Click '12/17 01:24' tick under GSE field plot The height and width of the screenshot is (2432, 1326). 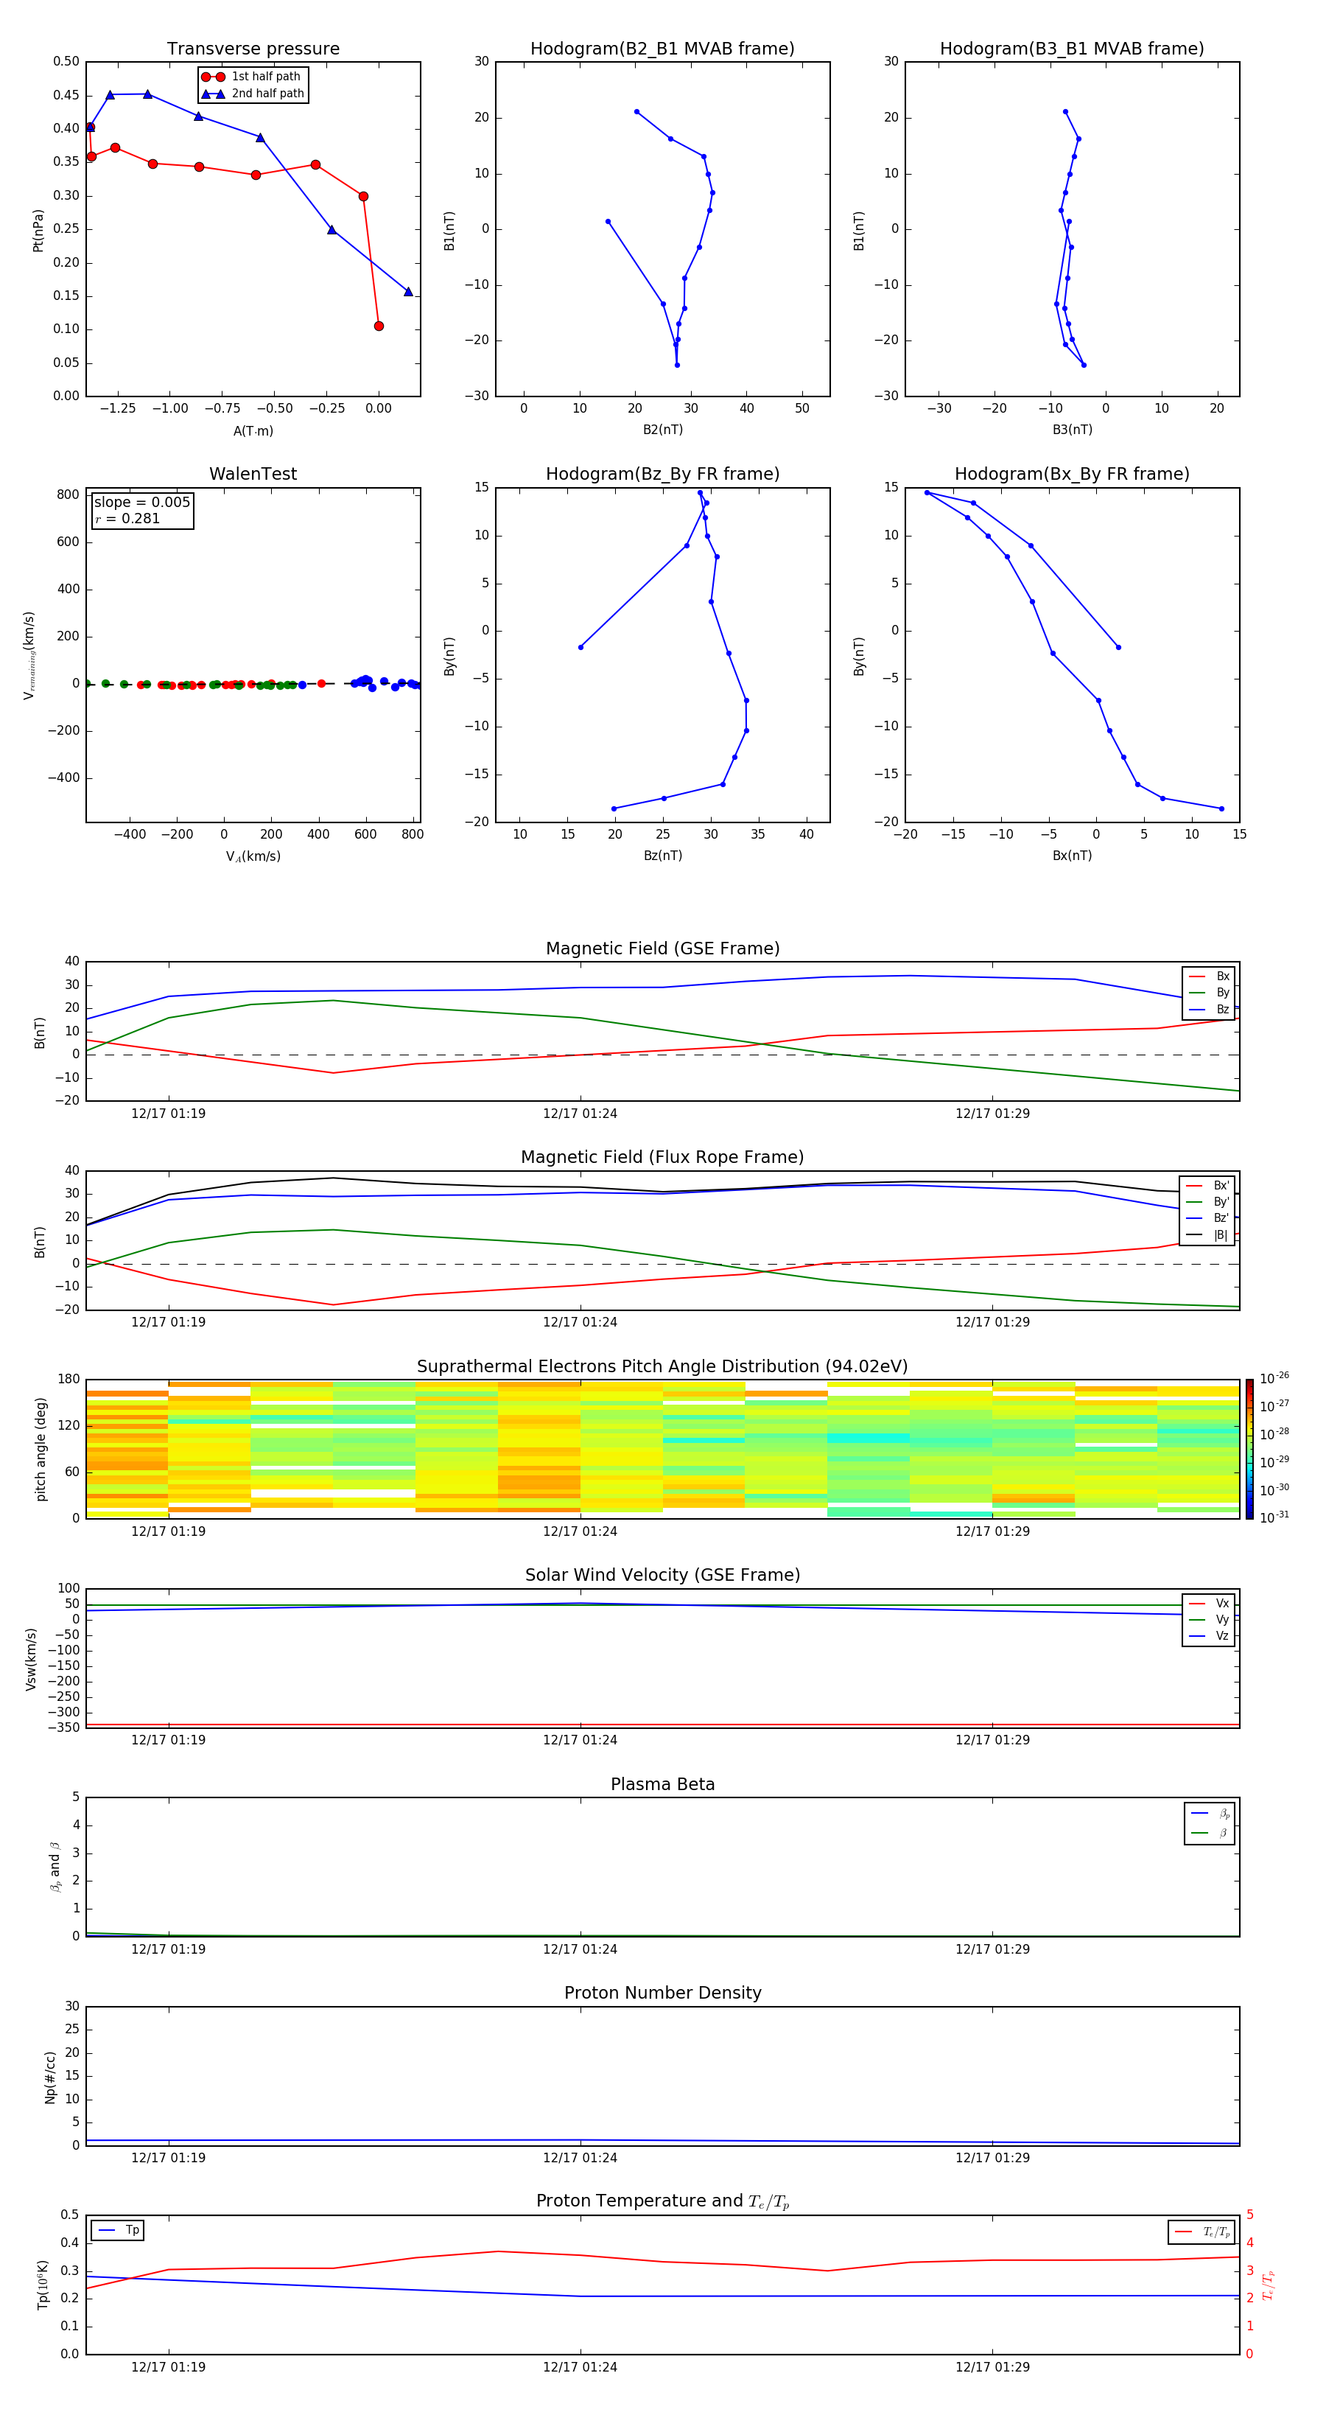coord(580,1114)
